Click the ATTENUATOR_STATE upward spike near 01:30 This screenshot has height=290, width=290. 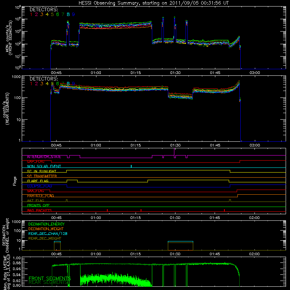pos(174,152)
